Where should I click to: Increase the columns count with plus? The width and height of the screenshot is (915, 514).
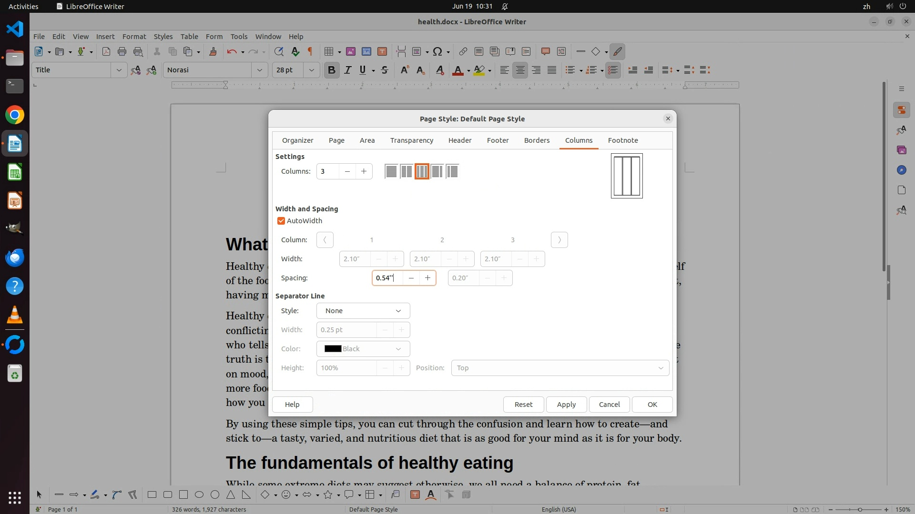point(364,171)
